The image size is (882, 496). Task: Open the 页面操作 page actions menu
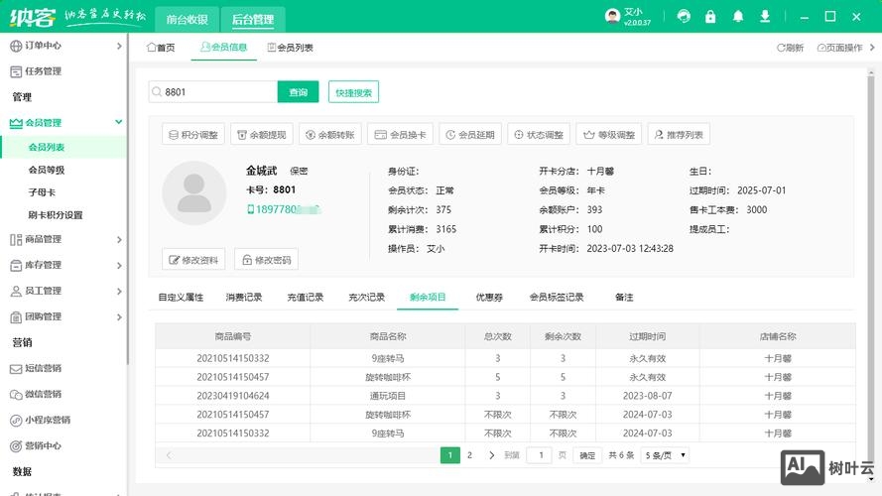(839, 48)
